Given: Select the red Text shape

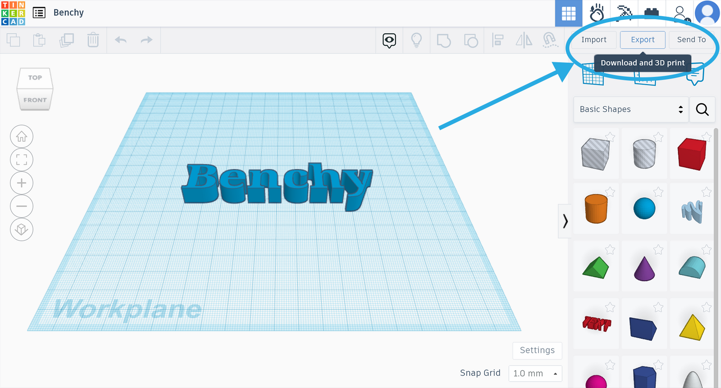Looking at the screenshot, I should tap(597, 323).
